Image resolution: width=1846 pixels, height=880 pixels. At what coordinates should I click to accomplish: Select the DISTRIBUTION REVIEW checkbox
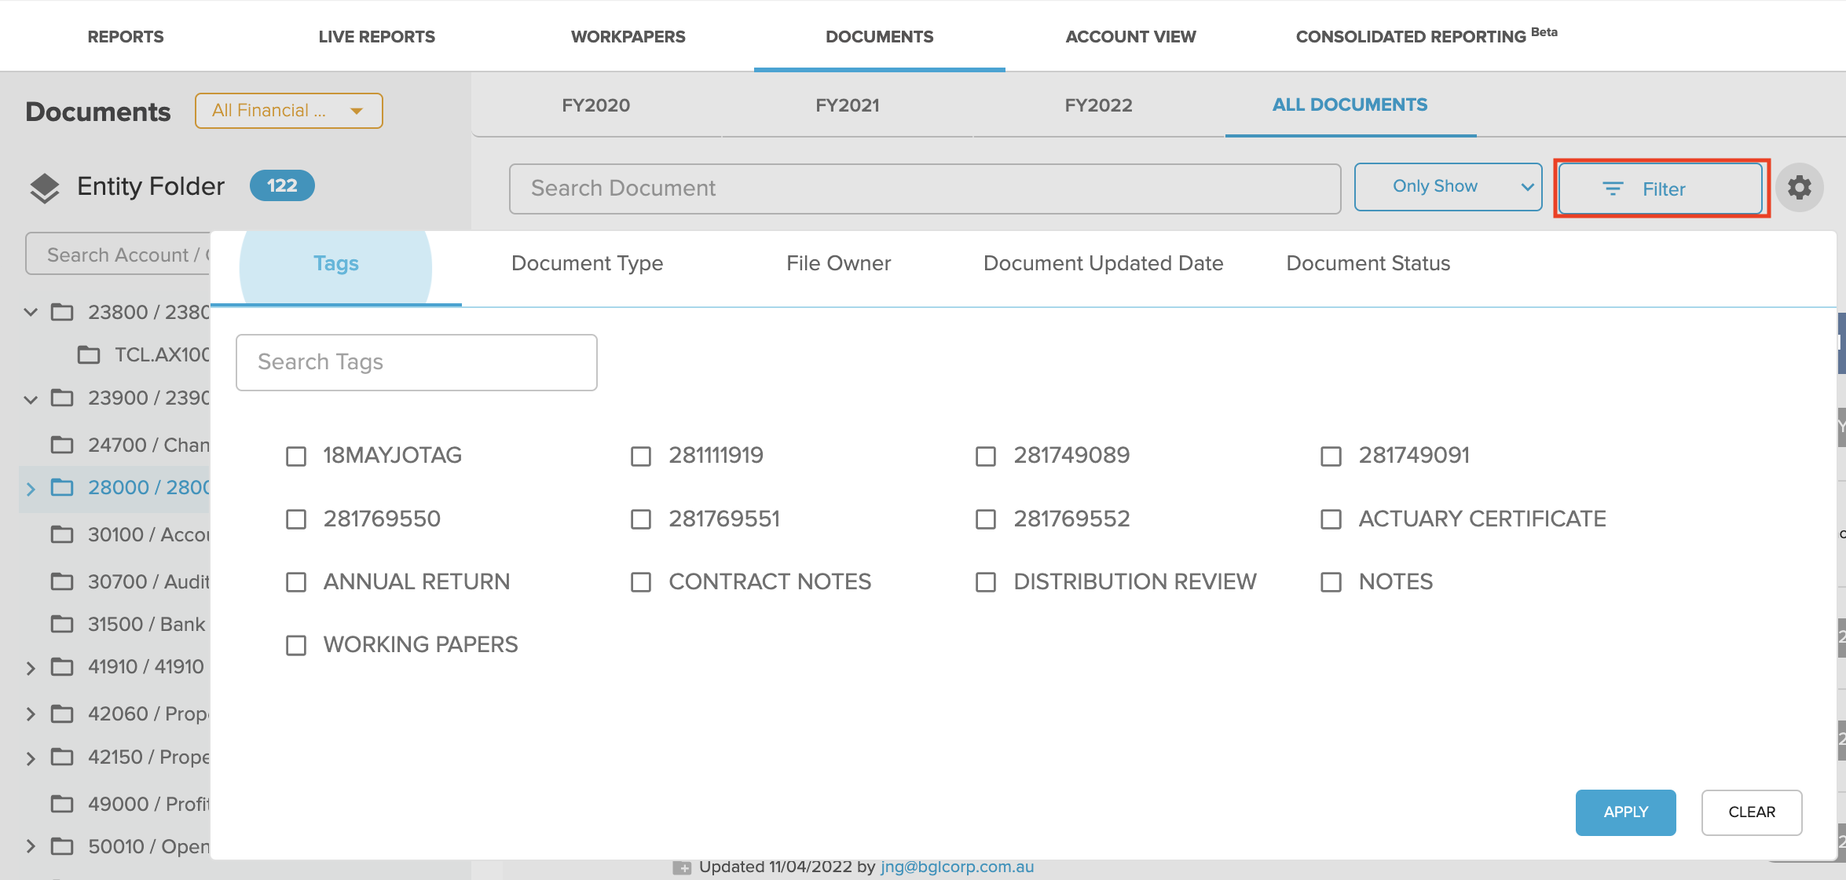986,582
